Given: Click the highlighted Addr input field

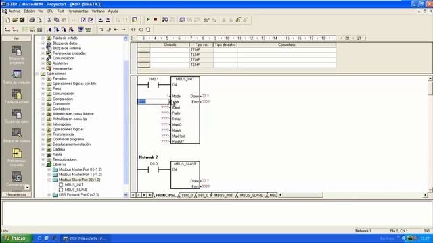Looking at the screenshot, I should point(154,102).
